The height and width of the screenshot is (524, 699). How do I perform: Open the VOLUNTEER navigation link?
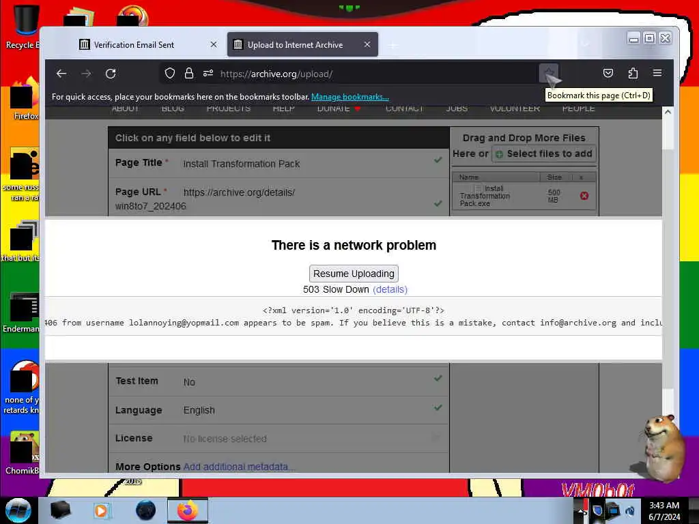[x=515, y=108]
